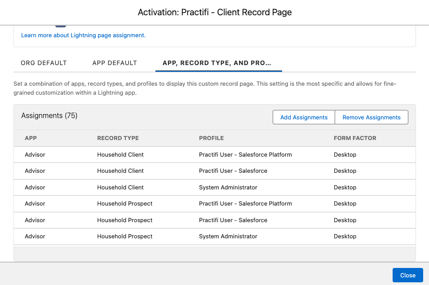Select Practifi User - Salesforce Platform profile for Household Client
The height and width of the screenshot is (285, 429).
coord(245,155)
